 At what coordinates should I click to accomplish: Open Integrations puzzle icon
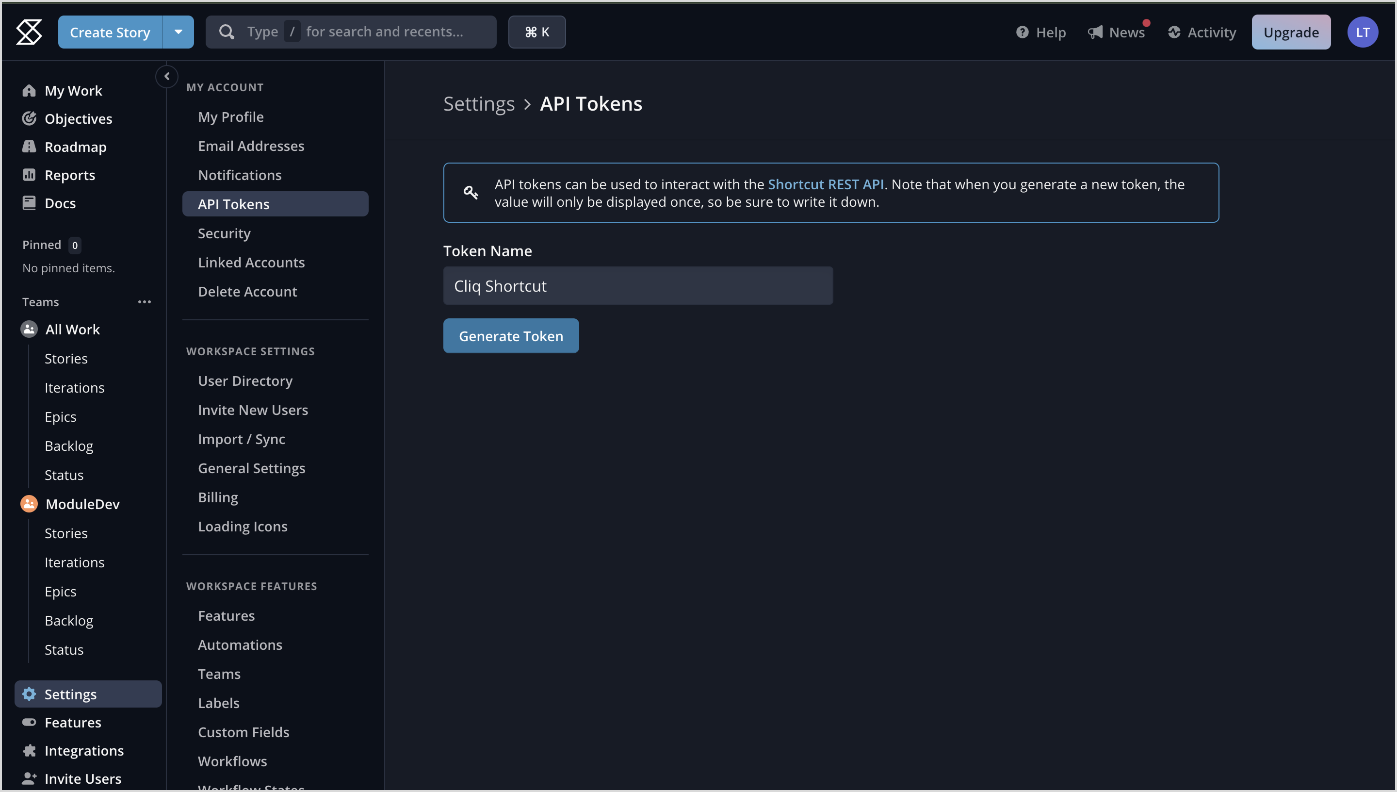30,750
